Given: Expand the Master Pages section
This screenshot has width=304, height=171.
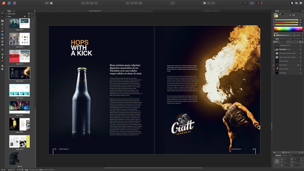Looking at the screenshot, I should (6, 14).
